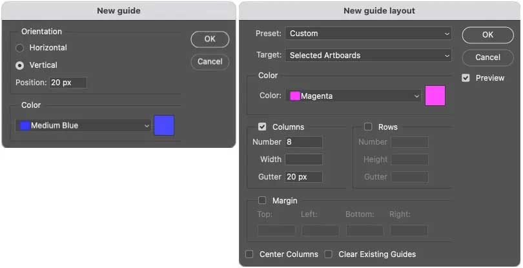
Task: Open the Magenta color dropdown
Action: [354, 96]
